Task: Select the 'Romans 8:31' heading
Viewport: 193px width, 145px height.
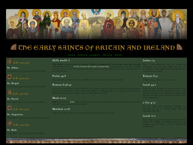Action: coord(150,76)
